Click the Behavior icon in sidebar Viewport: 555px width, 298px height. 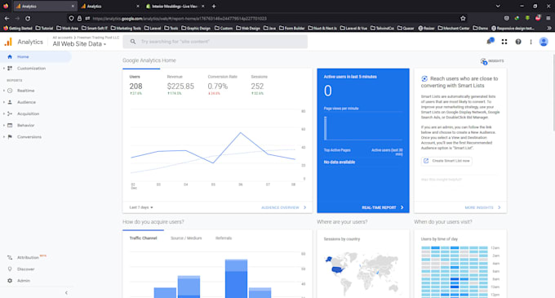10,125
